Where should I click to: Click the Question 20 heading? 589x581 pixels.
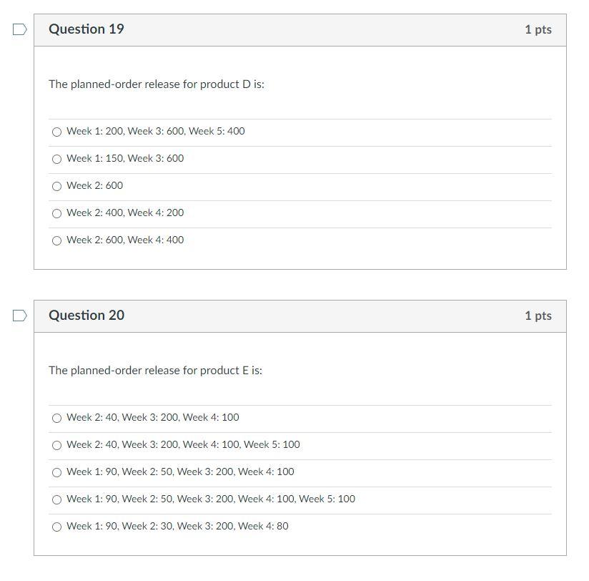coord(86,315)
